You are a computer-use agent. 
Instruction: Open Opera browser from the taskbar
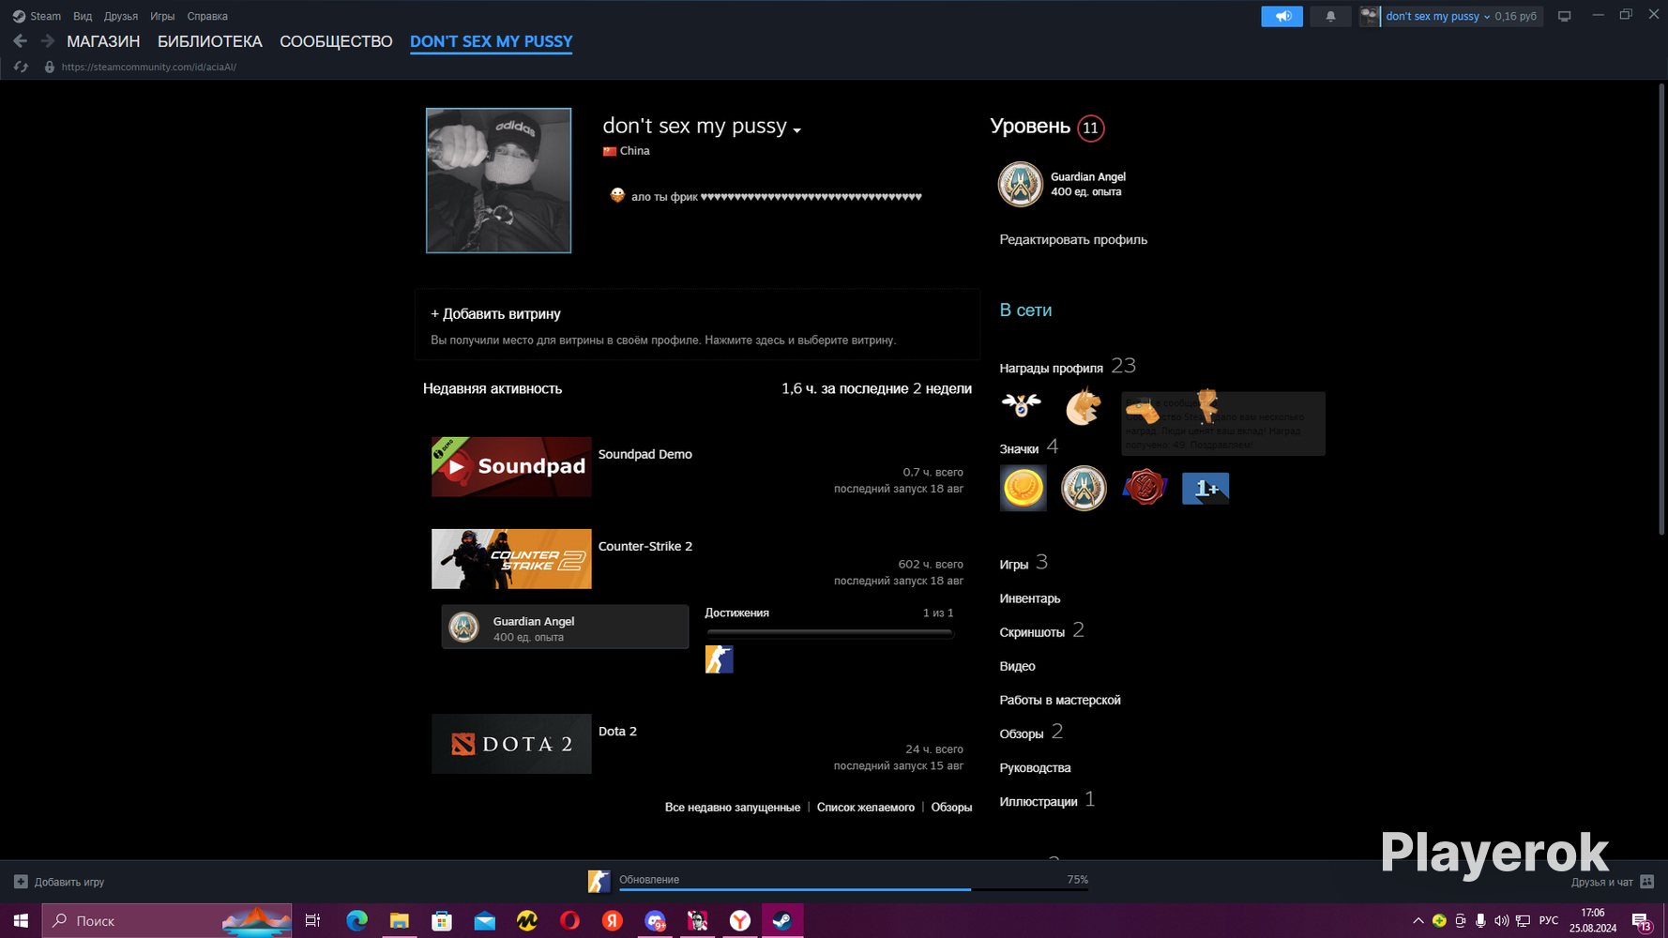coord(569,921)
